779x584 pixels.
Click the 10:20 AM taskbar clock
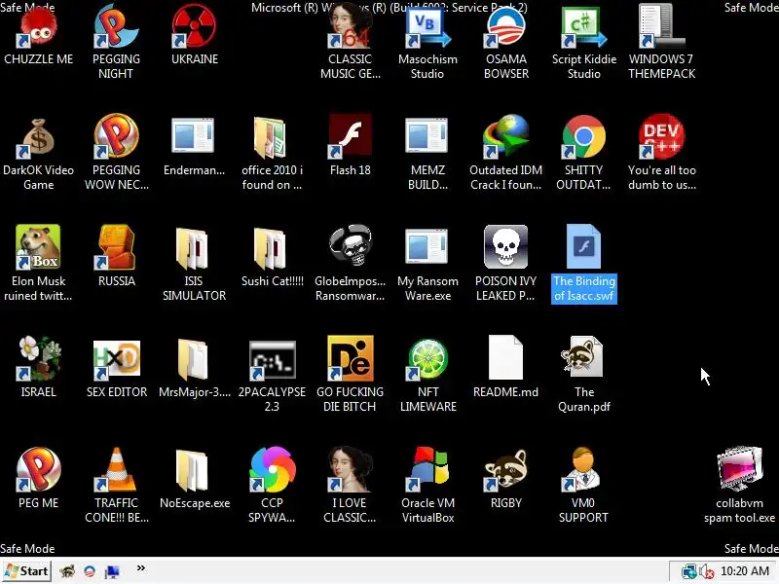coord(745,571)
